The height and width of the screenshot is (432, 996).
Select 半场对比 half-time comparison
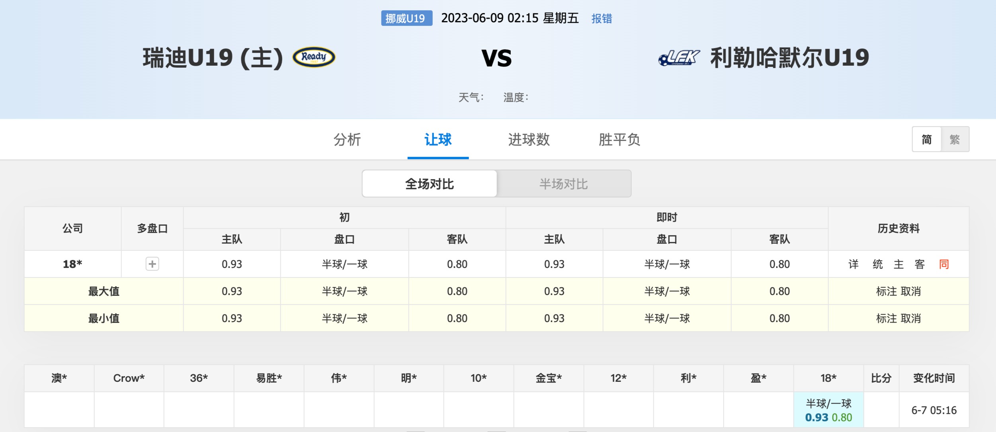[x=564, y=184]
